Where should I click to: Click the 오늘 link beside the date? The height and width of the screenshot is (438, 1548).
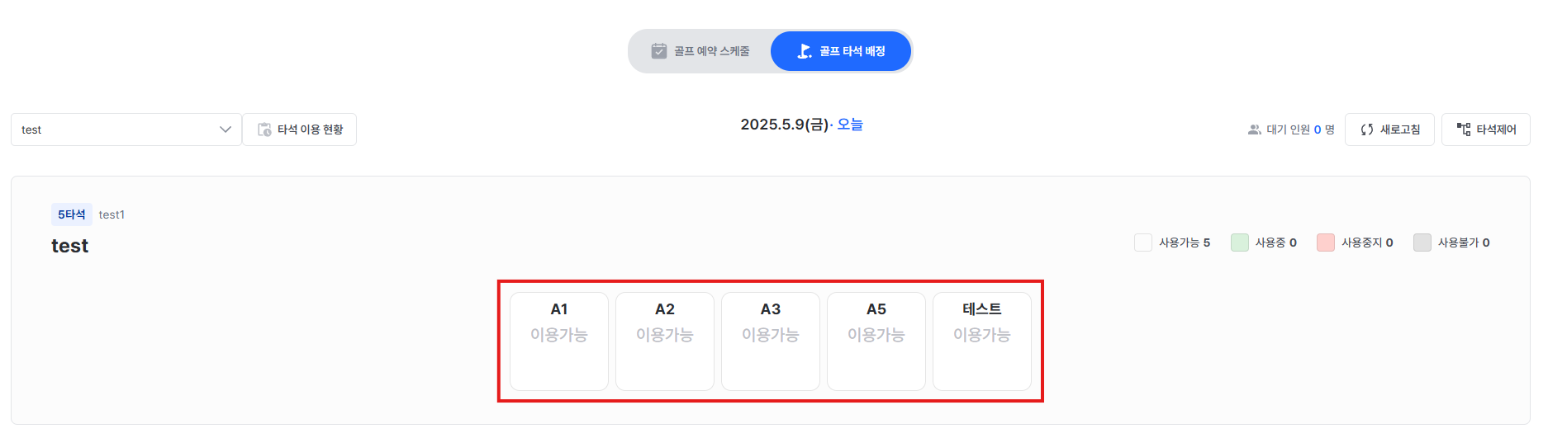pos(850,125)
